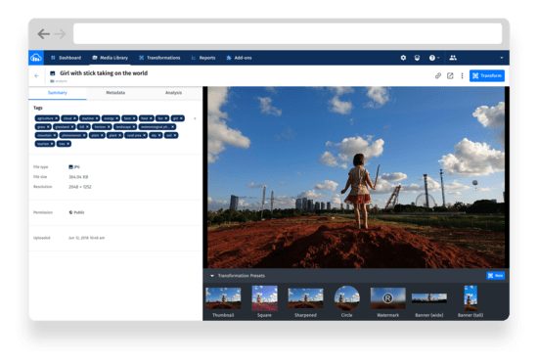Click the asset title "Girl with stick taking on the world"
The image size is (538, 363).
point(104,73)
